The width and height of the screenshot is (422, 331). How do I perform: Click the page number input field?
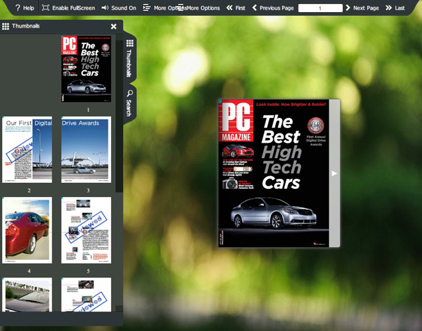coord(320,8)
